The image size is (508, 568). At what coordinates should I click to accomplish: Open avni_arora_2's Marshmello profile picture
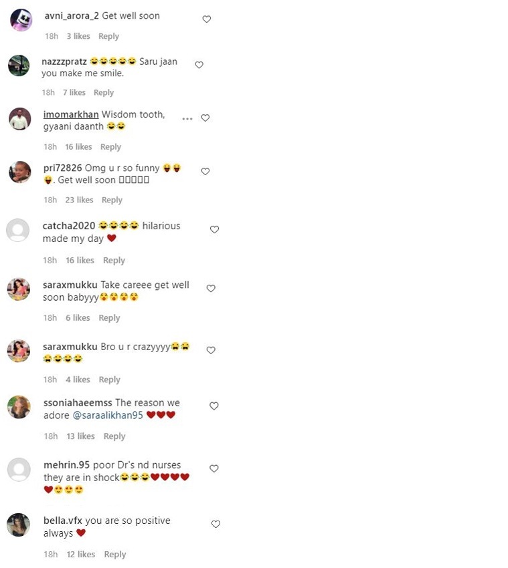pyautogui.click(x=21, y=19)
